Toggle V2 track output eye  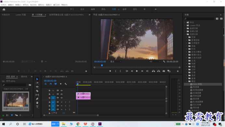[61, 94]
